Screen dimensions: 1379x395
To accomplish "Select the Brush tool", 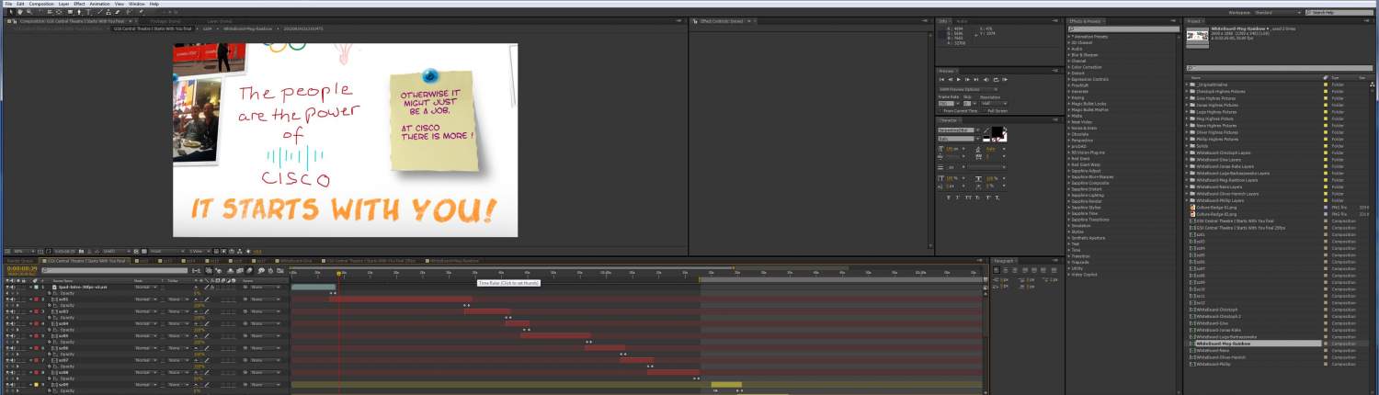I will [99, 12].
